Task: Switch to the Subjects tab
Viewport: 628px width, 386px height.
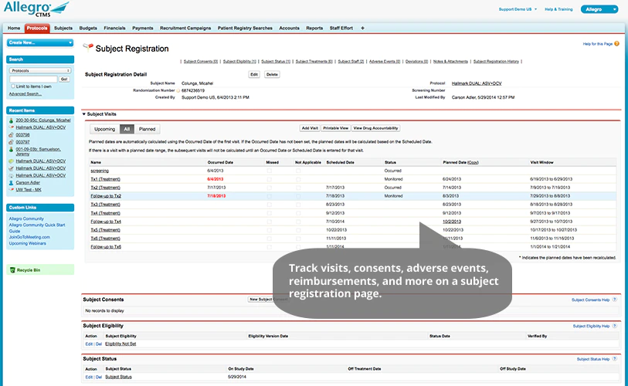Action: point(63,28)
